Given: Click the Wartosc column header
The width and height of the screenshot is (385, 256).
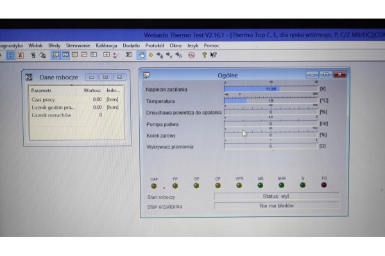Looking at the screenshot, I should [92, 90].
